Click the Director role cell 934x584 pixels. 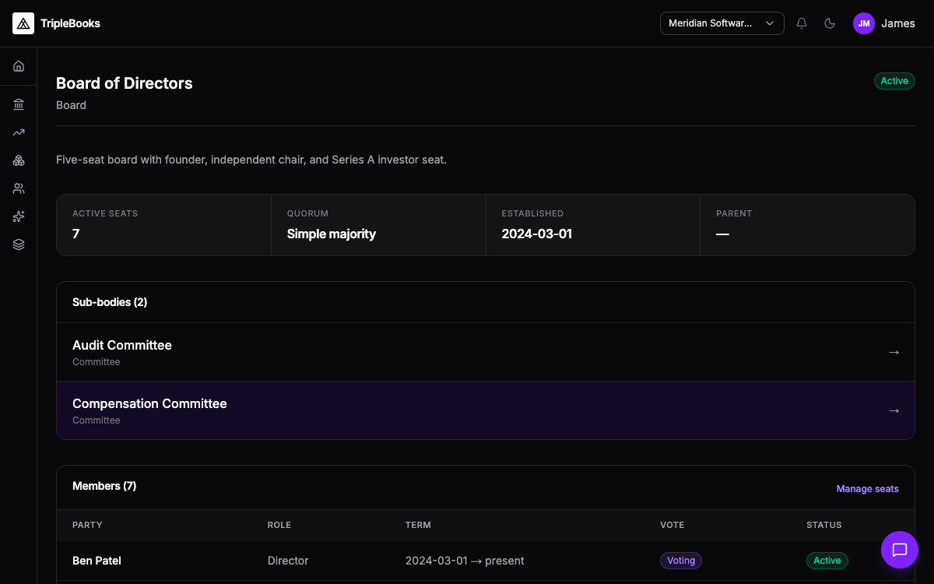288,561
